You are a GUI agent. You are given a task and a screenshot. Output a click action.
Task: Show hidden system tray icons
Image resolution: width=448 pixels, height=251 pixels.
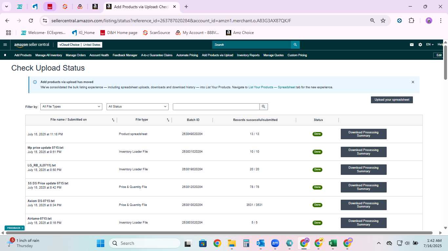(x=379, y=243)
